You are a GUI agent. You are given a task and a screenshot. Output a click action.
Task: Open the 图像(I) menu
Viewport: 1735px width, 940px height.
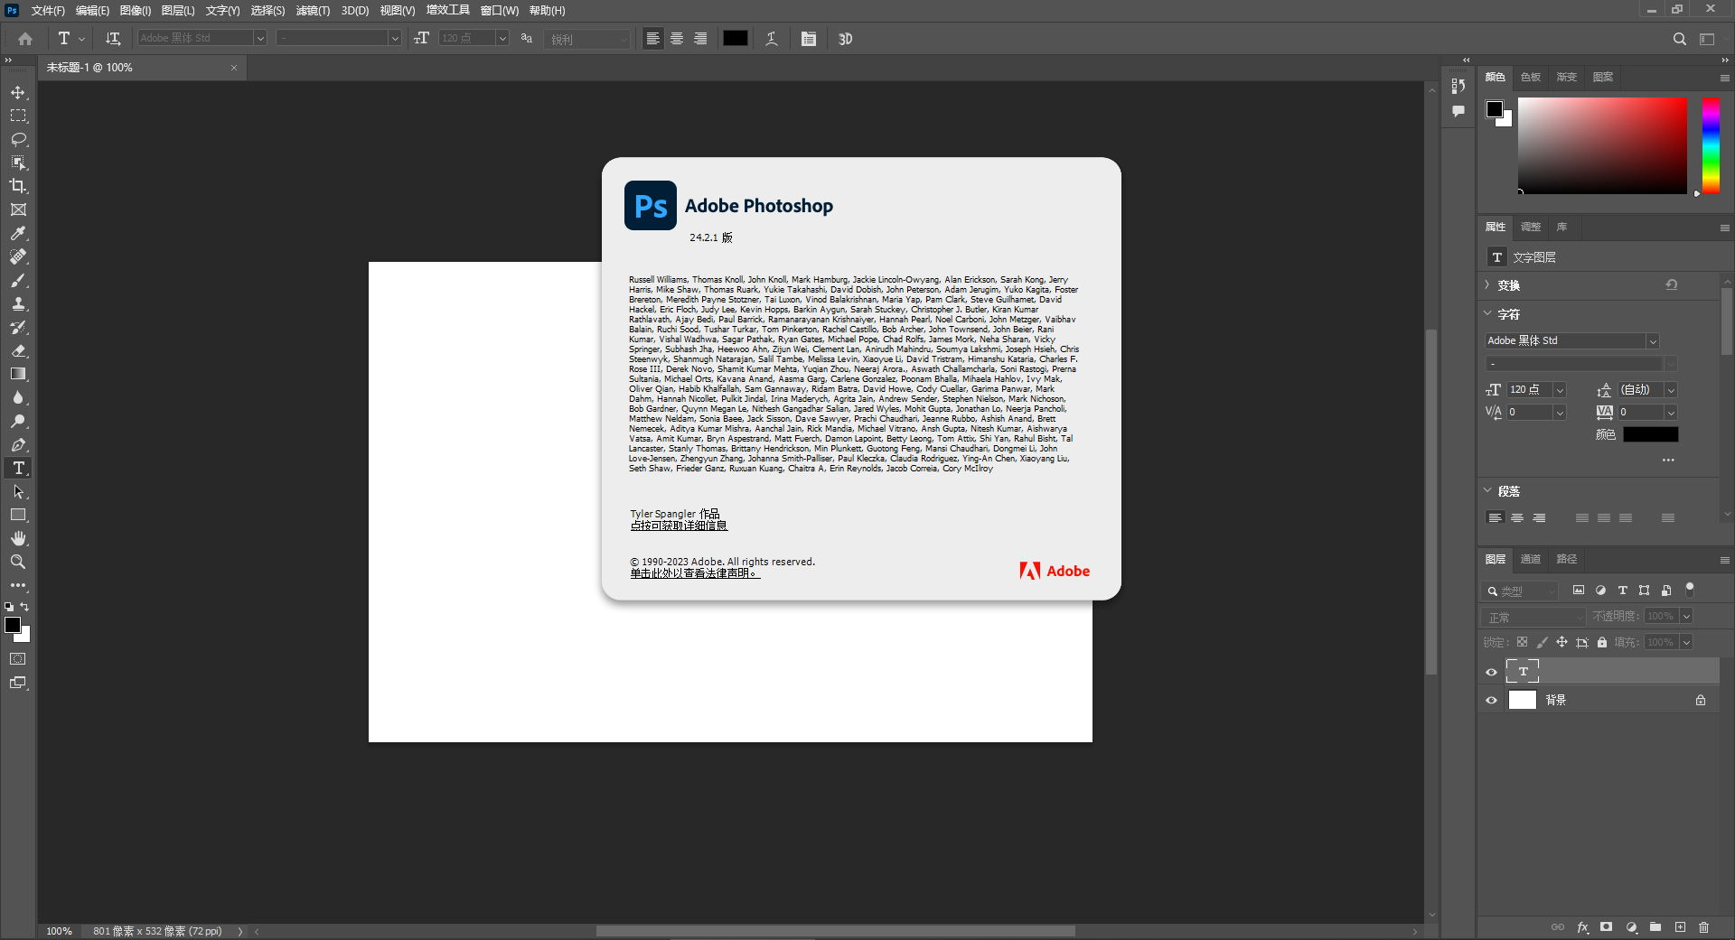pyautogui.click(x=136, y=11)
